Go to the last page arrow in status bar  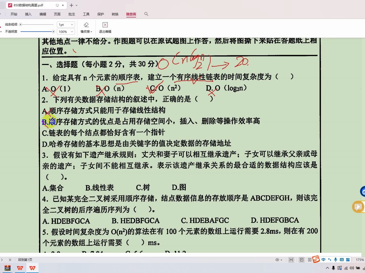coord(10,260)
